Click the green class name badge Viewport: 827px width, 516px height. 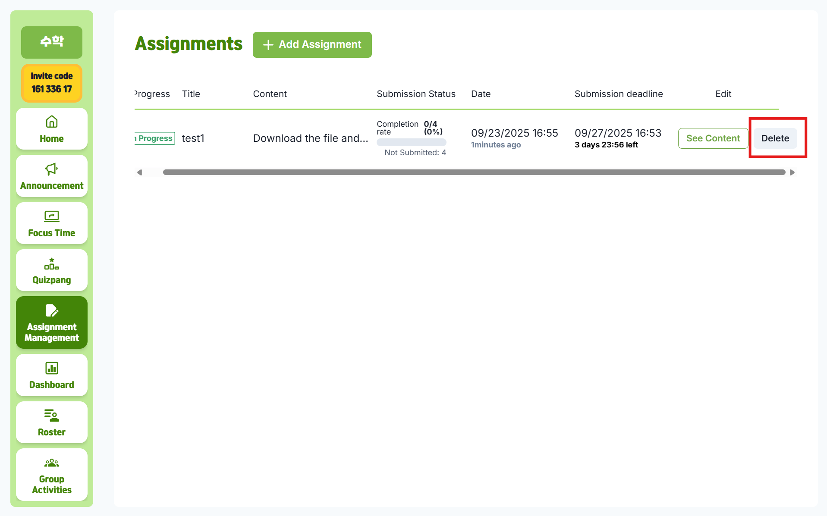click(52, 42)
